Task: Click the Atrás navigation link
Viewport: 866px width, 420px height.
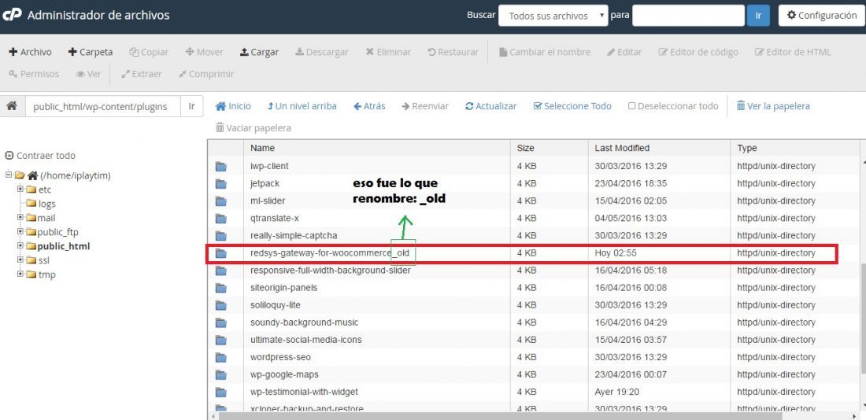Action: (369, 106)
